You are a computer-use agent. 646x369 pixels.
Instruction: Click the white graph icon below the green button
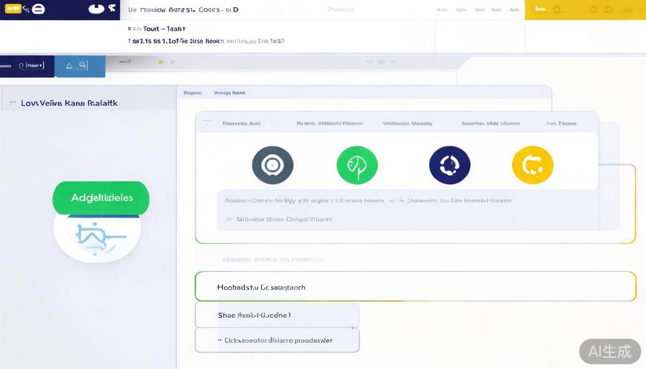point(97,236)
